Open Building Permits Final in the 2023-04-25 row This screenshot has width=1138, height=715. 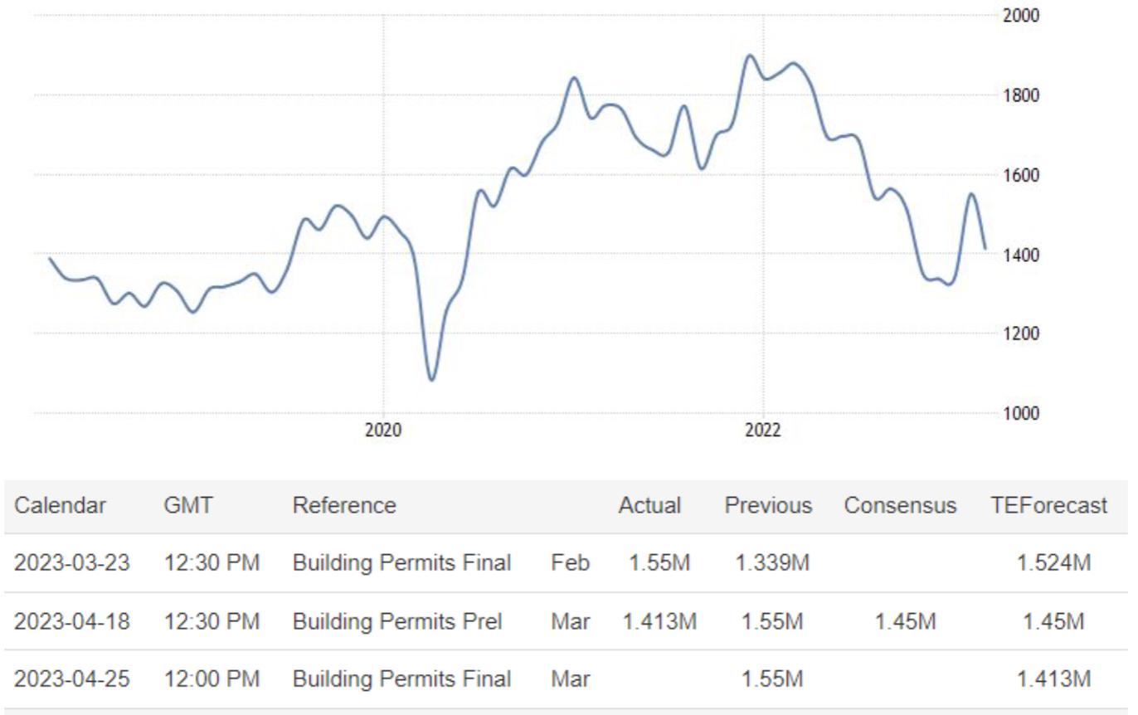(401, 679)
